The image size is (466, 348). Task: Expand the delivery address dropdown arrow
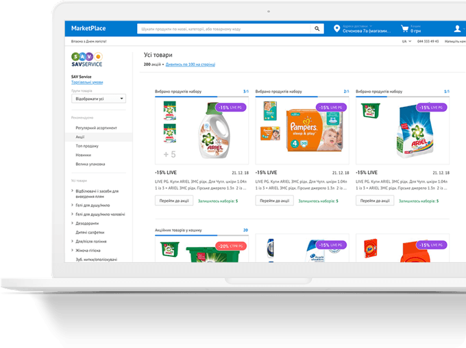[x=371, y=26]
